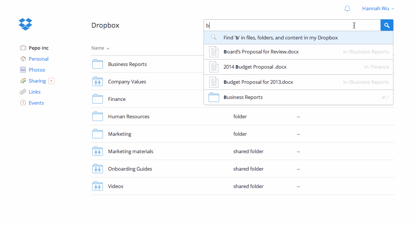Image resolution: width=417 pixels, height=226 pixels.
Task: Open the Company Values folder name
Action: tap(127, 82)
